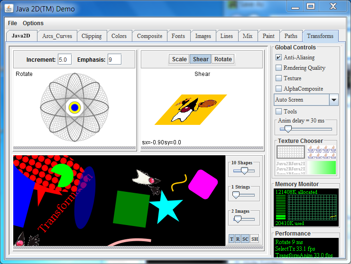
Task: Turn on AlphaComposite checkbox
Action: tap(278, 88)
